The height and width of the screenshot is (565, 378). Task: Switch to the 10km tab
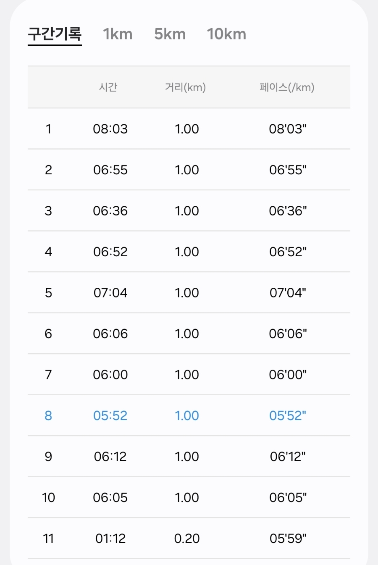point(226,34)
